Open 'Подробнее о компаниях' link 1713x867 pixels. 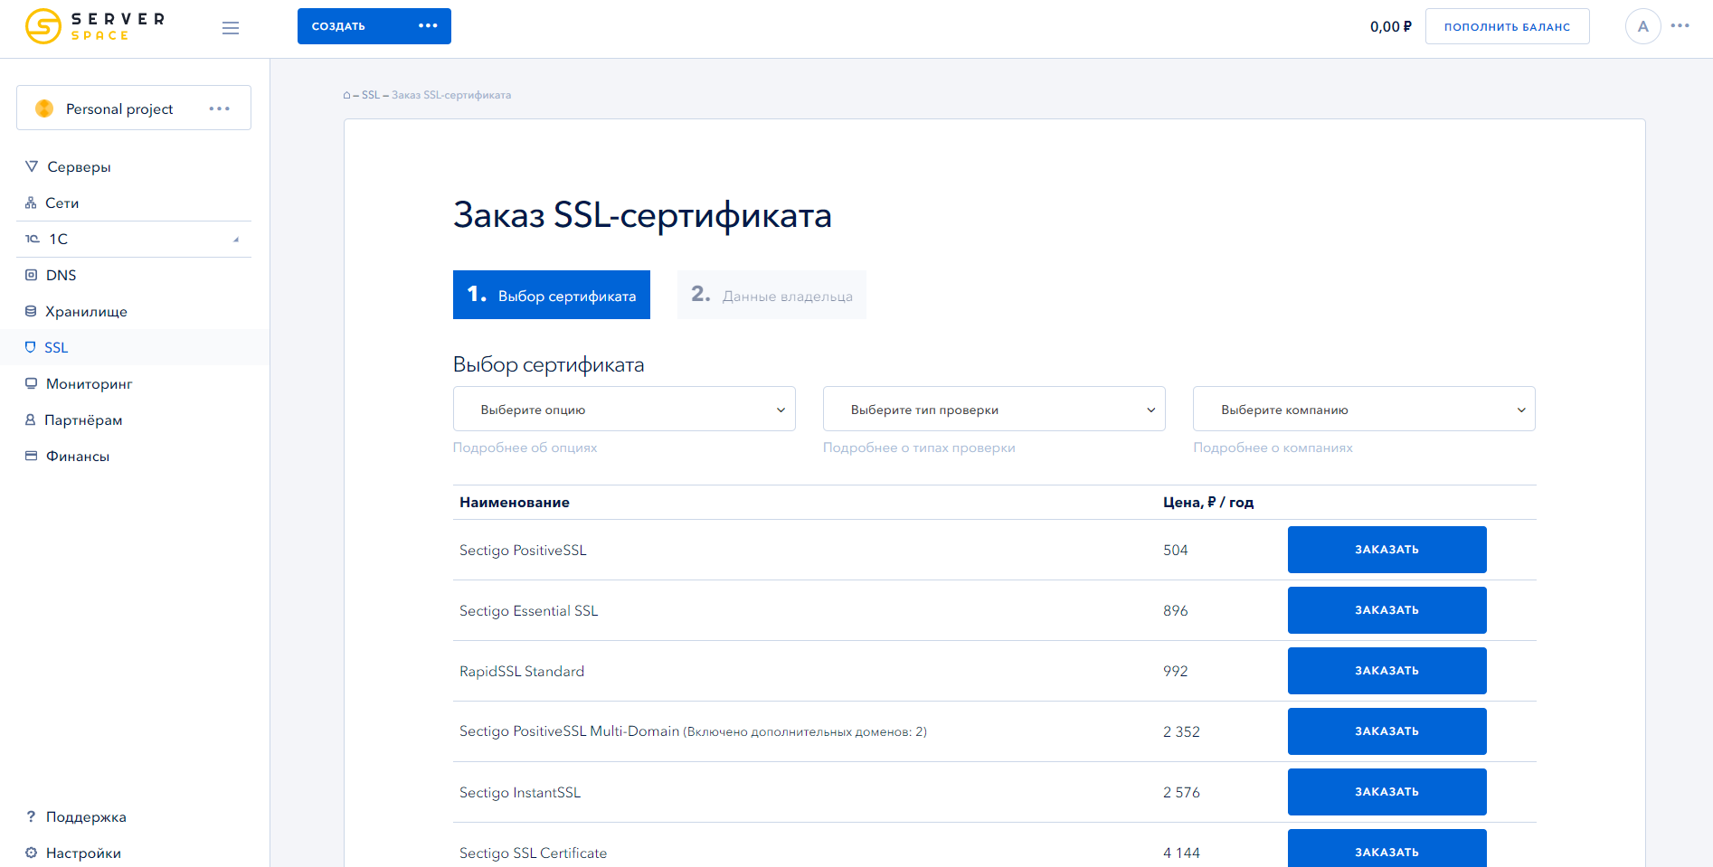[1273, 448]
